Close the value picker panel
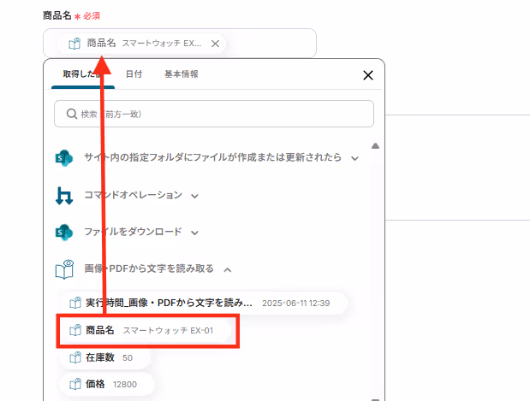Viewport: 530px width, 401px height. pos(368,75)
